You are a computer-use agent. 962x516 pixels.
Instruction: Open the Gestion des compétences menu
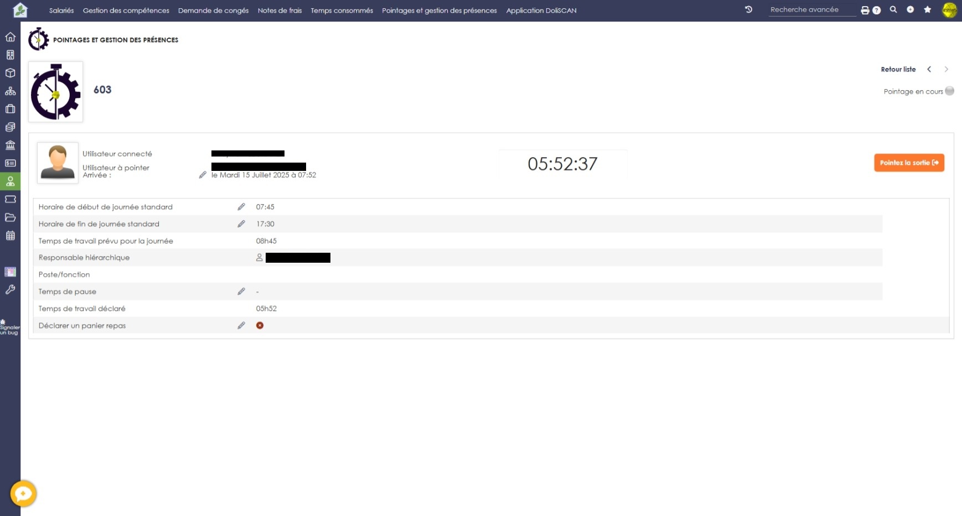(126, 11)
